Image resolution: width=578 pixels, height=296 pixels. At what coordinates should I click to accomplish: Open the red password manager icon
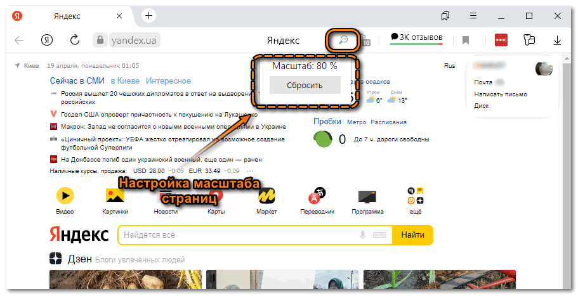coord(501,40)
